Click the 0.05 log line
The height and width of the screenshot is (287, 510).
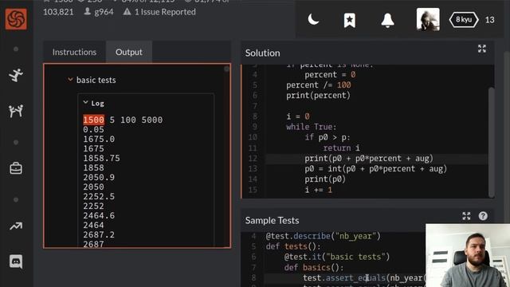94,129
